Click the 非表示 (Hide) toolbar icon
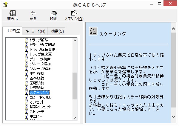Screen dimensions: 179x126 pyautogui.click(x=13, y=13)
